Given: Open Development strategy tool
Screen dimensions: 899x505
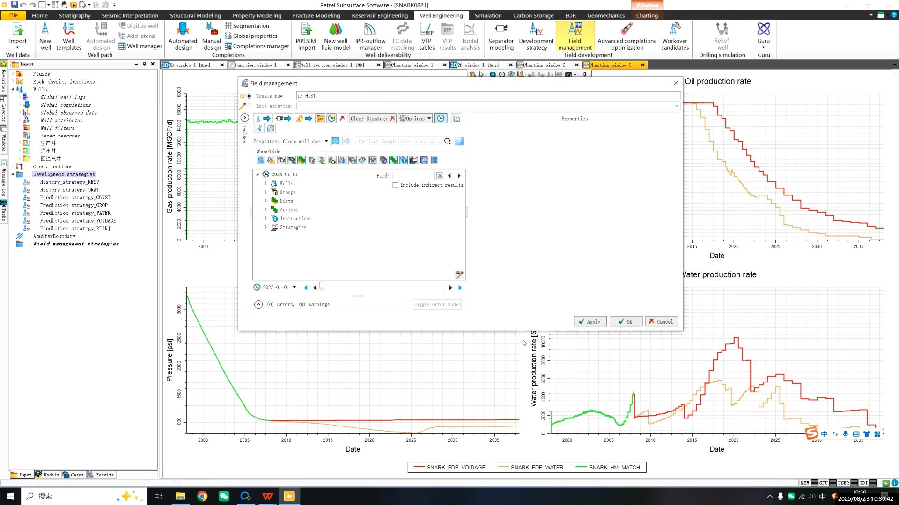Looking at the screenshot, I should point(536,36).
